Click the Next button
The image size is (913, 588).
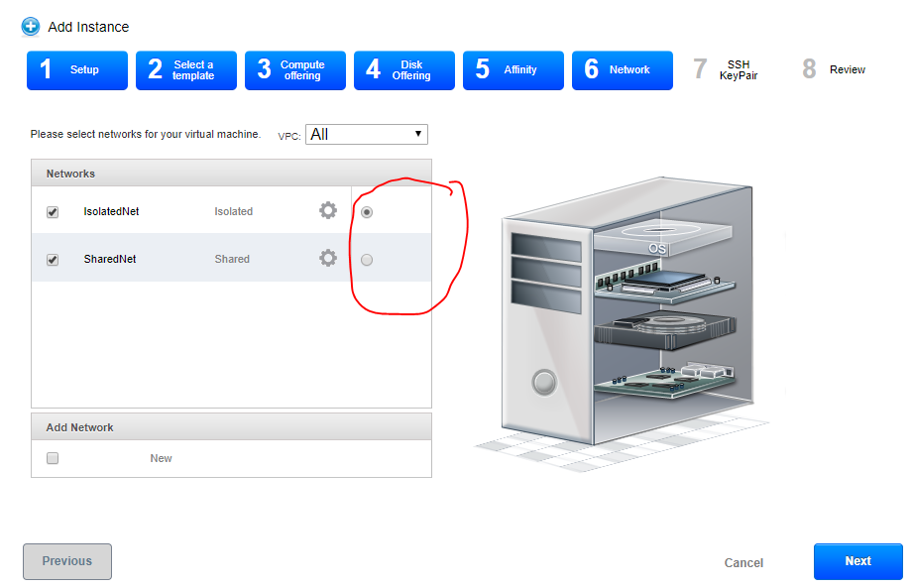coord(858,561)
